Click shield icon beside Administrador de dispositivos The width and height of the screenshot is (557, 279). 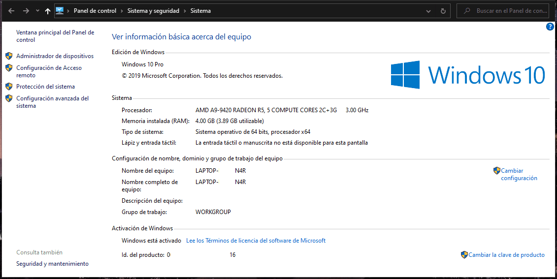coord(9,56)
